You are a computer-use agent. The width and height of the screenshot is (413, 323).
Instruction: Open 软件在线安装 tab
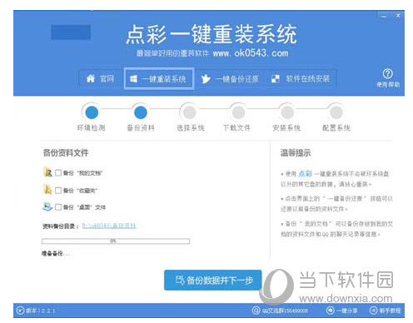301,79
